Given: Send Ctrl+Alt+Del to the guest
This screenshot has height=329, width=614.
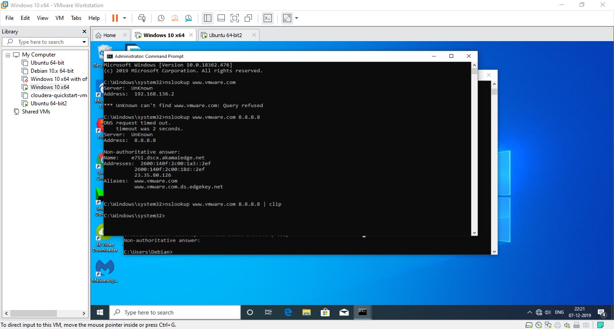Looking at the screenshot, I should coord(142,18).
